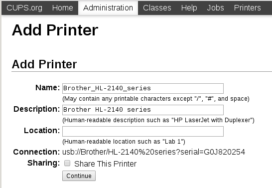
Task: Select the Administration tab
Action: click(x=108, y=8)
